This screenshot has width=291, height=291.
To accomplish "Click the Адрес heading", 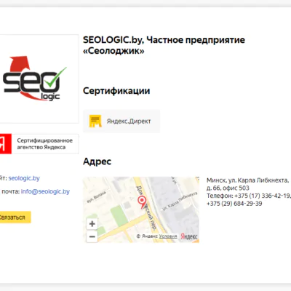I will pyautogui.click(x=97, y=162).
